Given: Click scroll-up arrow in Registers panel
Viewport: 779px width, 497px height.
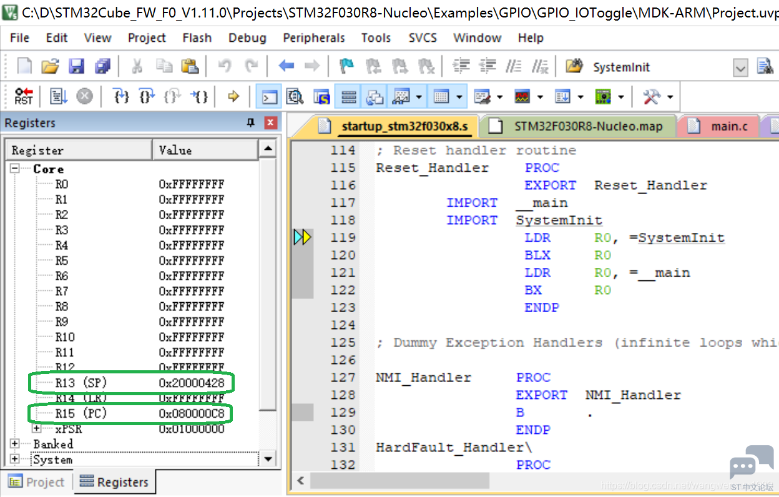Looking at the screenshot, I should pyautogui.click(x=268, y=149).
